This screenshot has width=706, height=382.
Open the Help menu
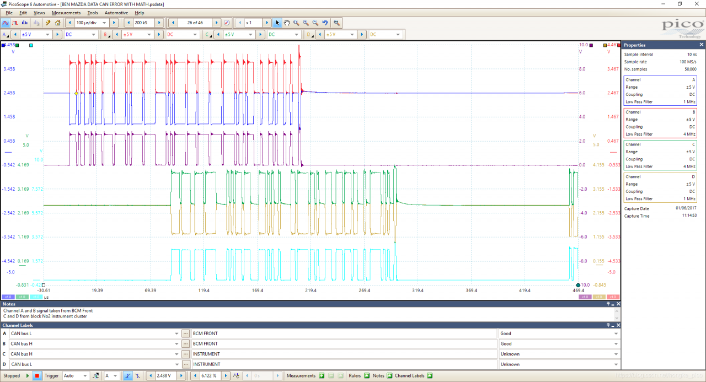coord(140,13)
